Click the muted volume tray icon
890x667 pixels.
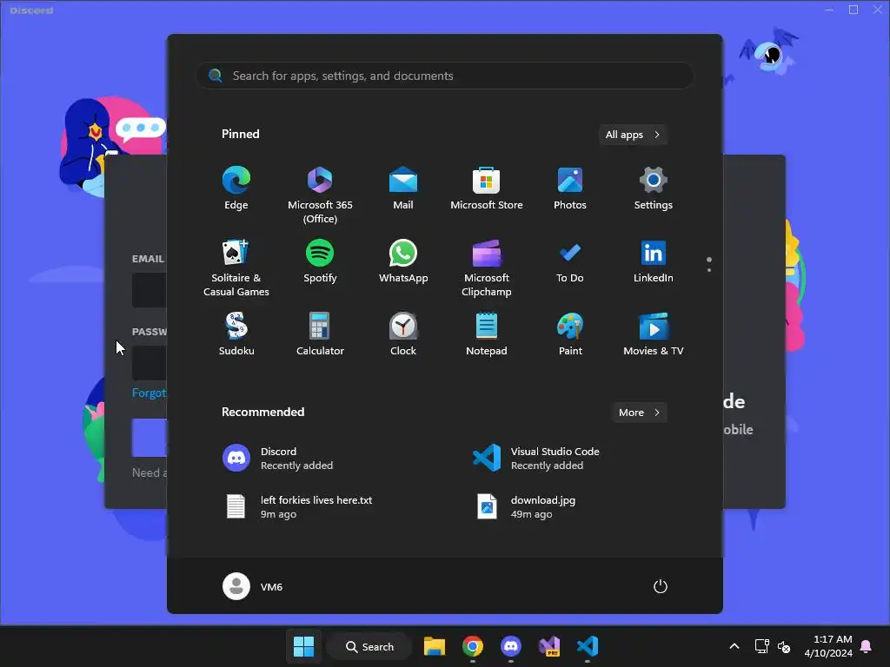click(x=784, y=646)
